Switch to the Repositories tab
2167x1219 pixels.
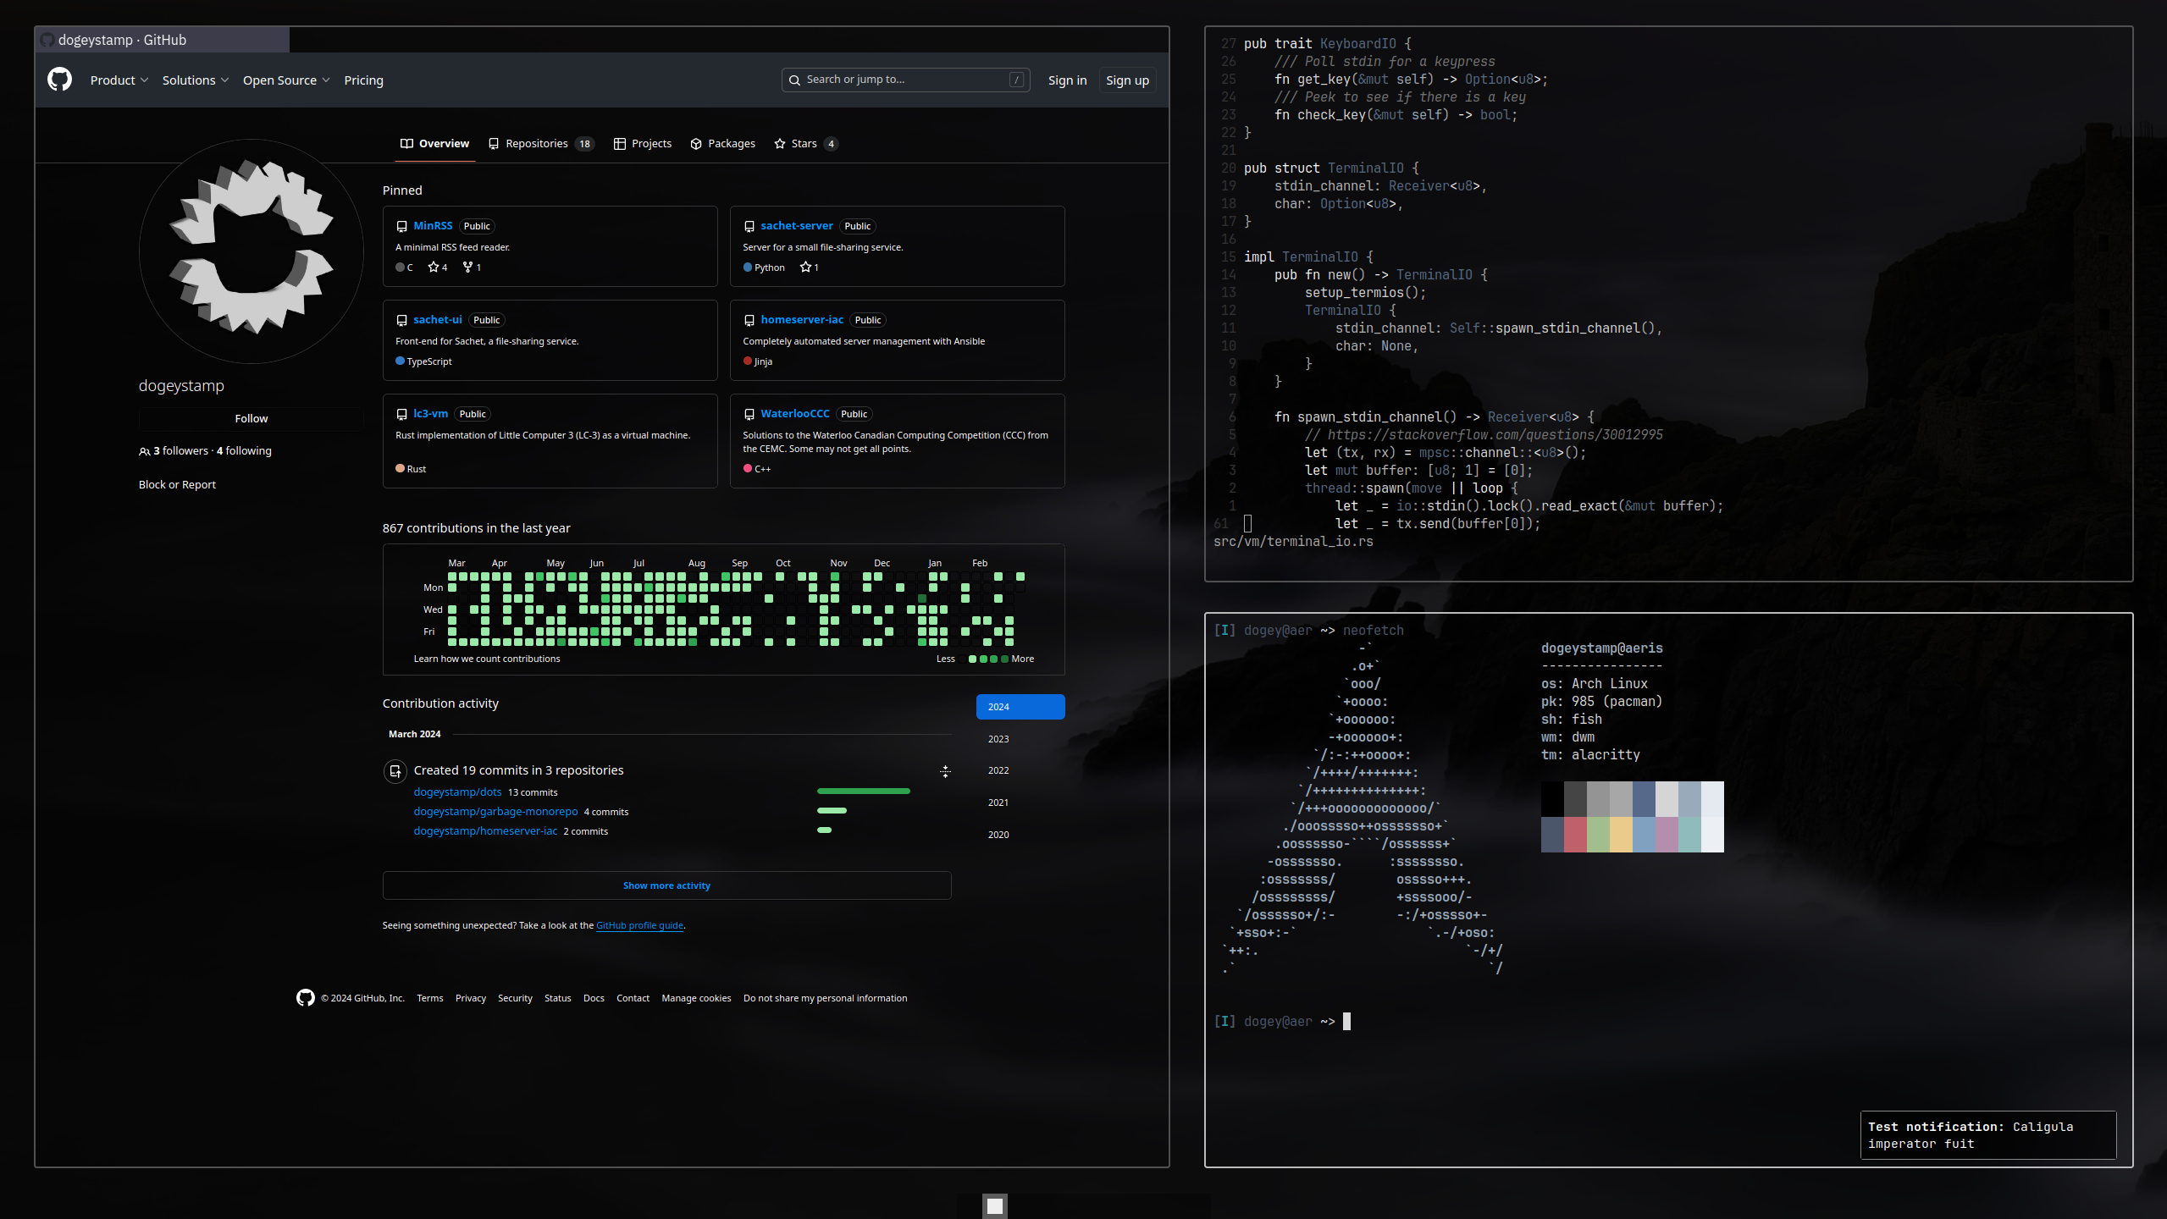[x=541, y=144]
